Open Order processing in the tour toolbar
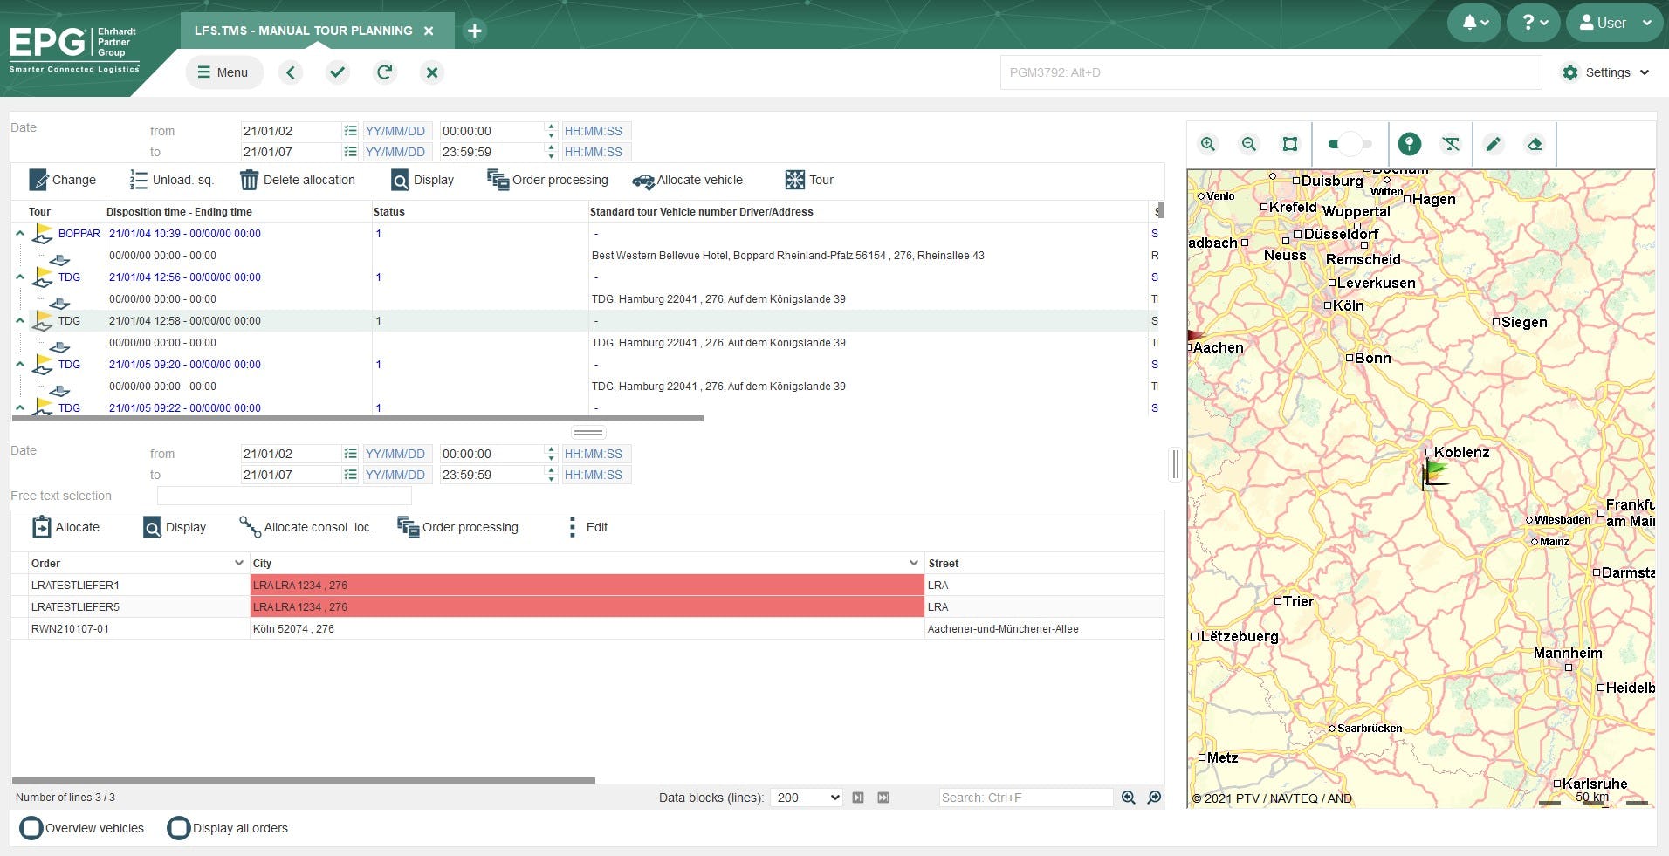The width and height of the screenshot is (1669, 856). point(498,180)
